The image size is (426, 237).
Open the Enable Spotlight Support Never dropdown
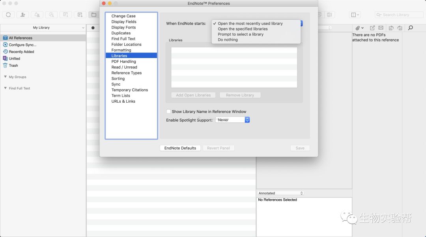233,120
